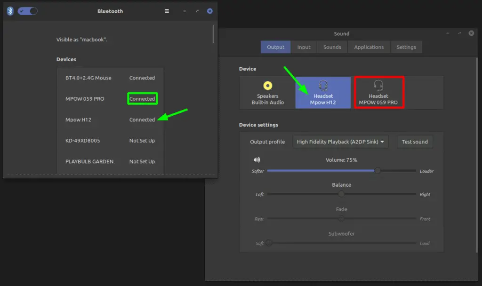Minimize the Bluetooth window
Image resolution: width=482 pixels, height=286 pixels.
(x=185, y=11)
